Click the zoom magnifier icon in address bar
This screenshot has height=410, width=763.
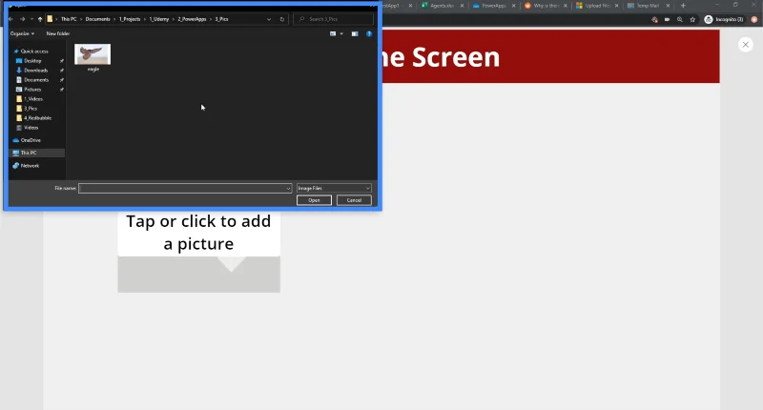[x=680, y=19]
